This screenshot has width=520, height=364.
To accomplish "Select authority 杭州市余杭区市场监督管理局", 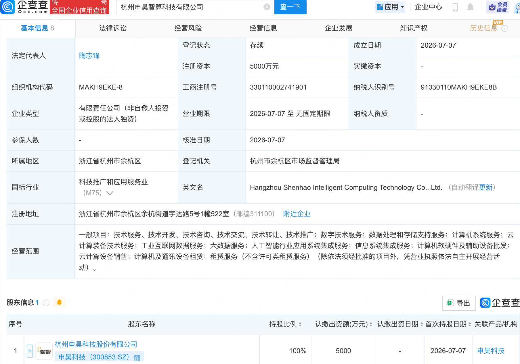I will click(x=295, y=161).
